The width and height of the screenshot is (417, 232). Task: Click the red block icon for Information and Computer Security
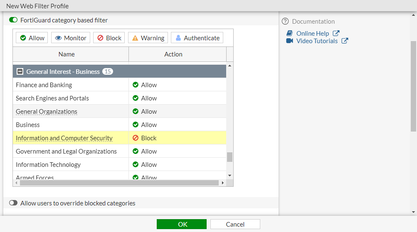click(136, 138)
